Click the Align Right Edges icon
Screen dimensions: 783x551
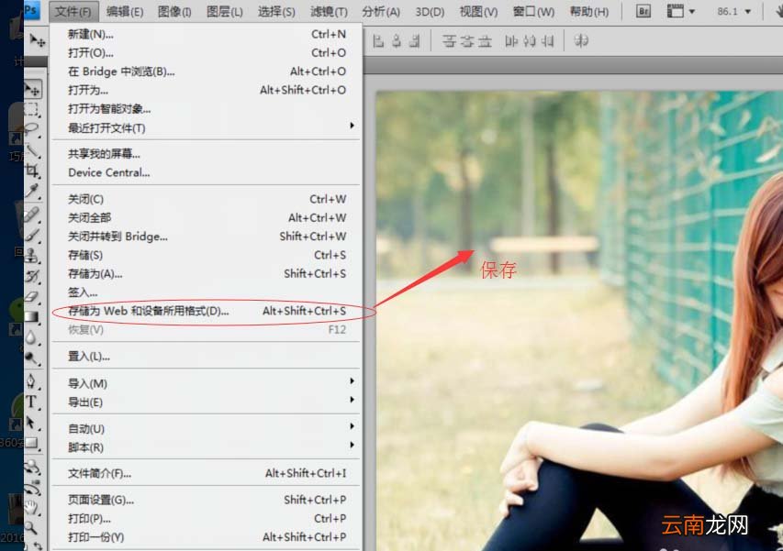click(415, 41)
